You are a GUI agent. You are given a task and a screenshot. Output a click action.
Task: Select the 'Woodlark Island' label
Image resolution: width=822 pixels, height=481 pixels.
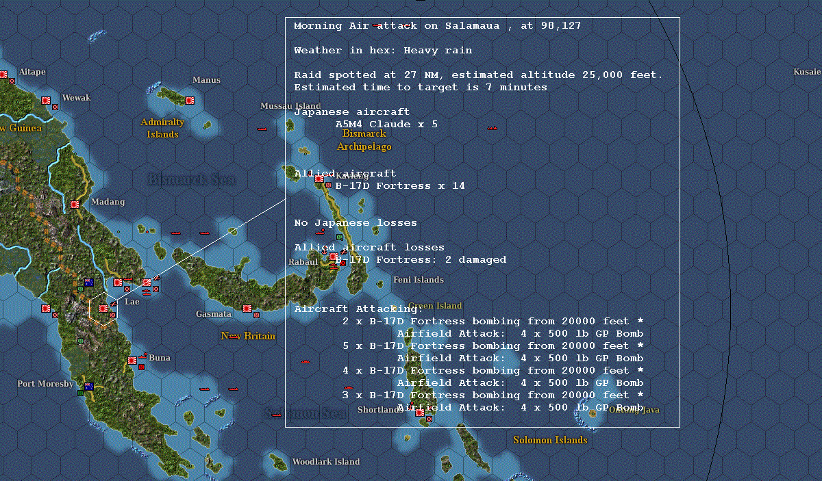(326, 462)
